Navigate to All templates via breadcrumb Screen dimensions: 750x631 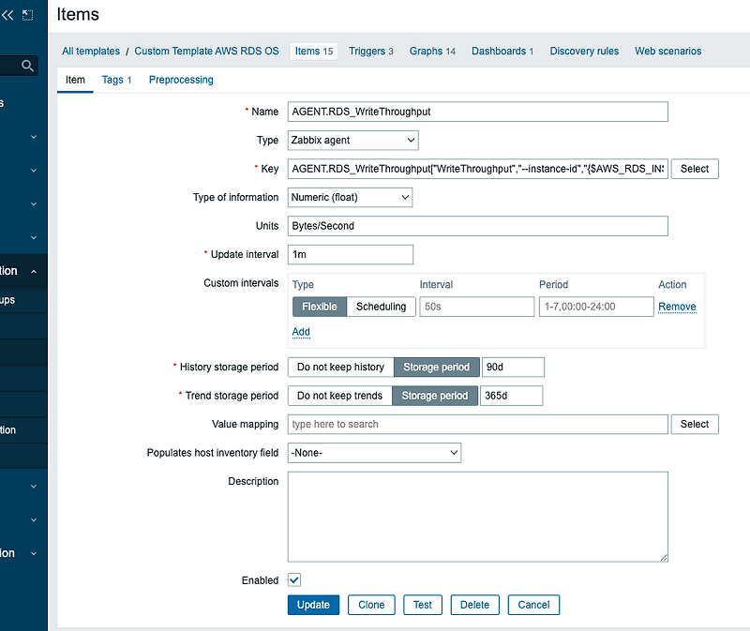click(90, 52)
